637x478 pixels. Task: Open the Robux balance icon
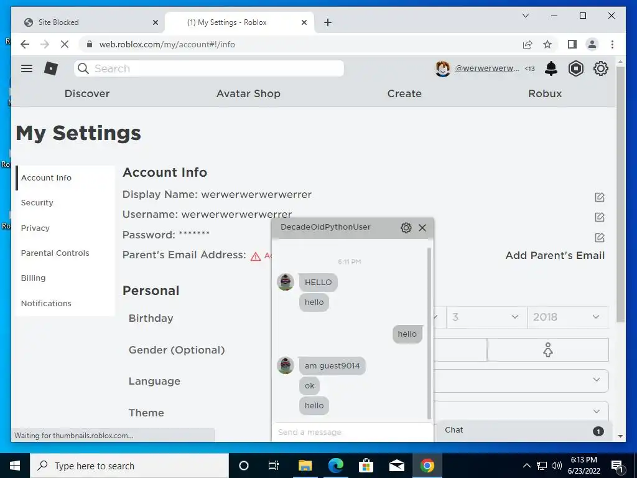click(x=575, y=68)
